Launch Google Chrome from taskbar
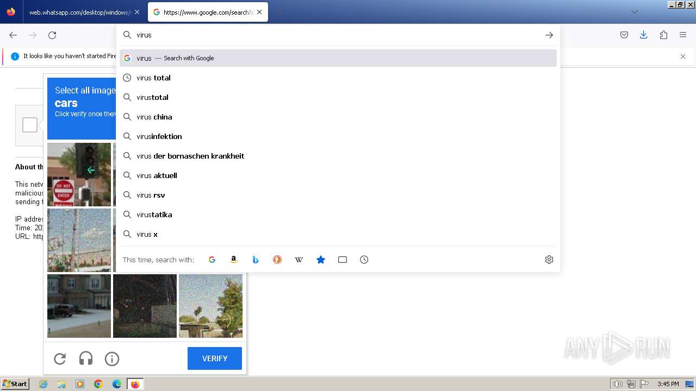This screenshot has height=391, width=696. pyautogui.click(x=98, y=384)
